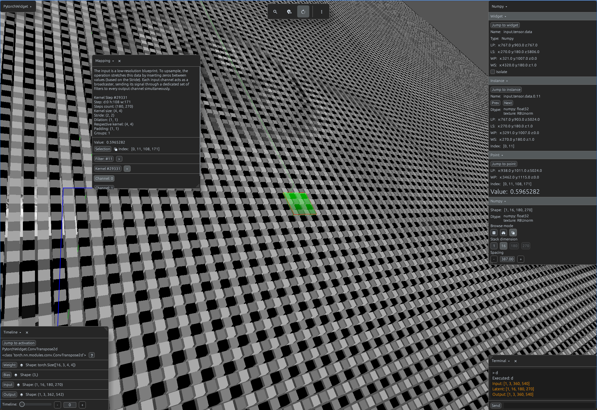Click the Spacing value field 387.00
The height and width of the screenshot is (410, 597).
click(507, 259)
